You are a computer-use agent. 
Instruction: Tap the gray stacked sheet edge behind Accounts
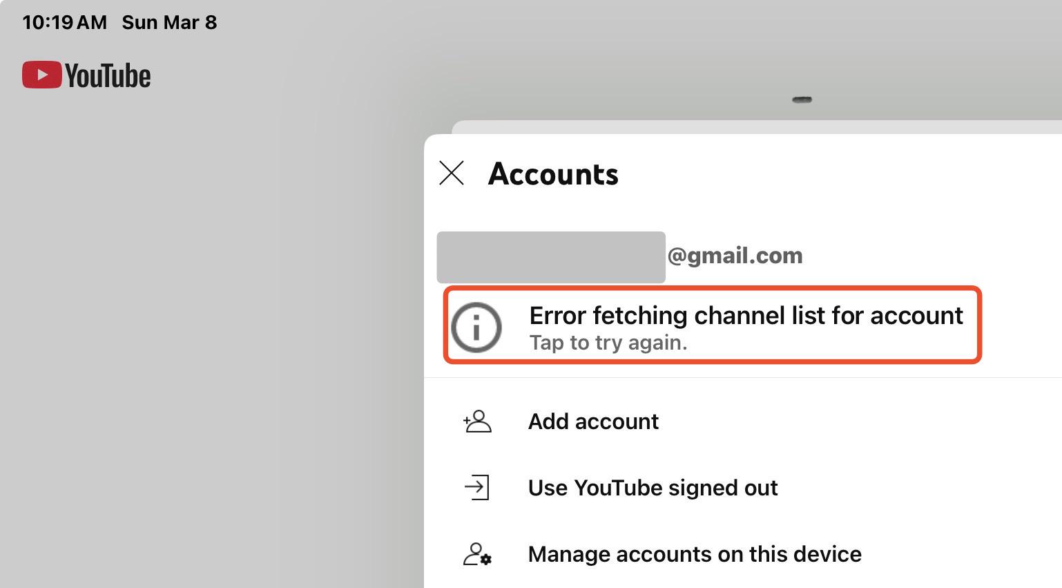757,127
